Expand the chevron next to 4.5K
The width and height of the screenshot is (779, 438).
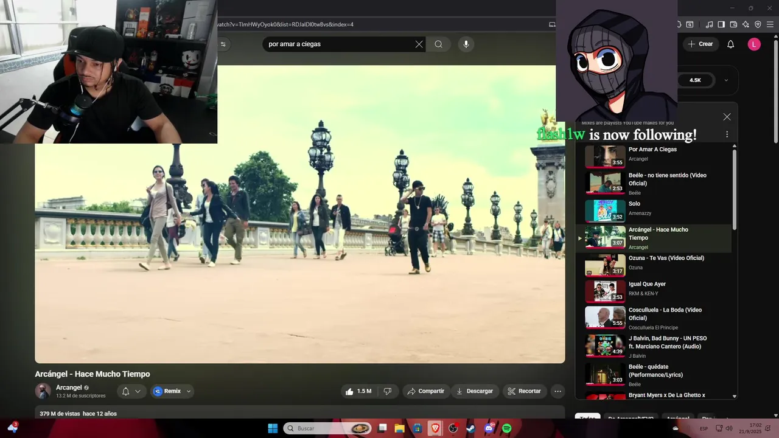click(726, 80)
